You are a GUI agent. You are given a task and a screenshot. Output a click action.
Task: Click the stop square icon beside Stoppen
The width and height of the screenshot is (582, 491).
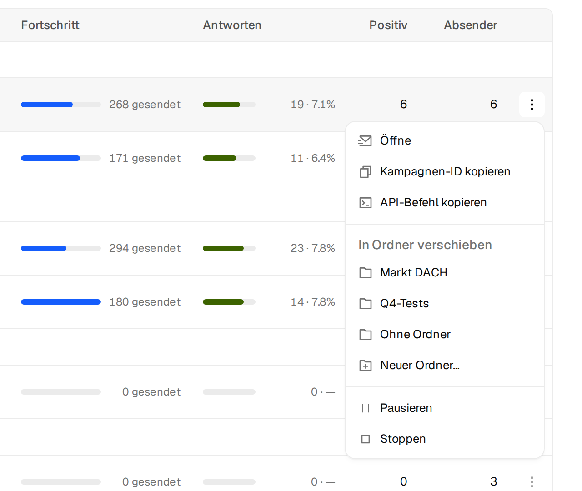(365, 439)
